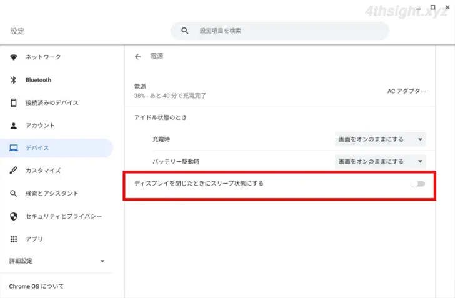The height and width of the screenshot is (298, 455).
Task: Click the 詳細設定 label
Action: pos(21,261)
